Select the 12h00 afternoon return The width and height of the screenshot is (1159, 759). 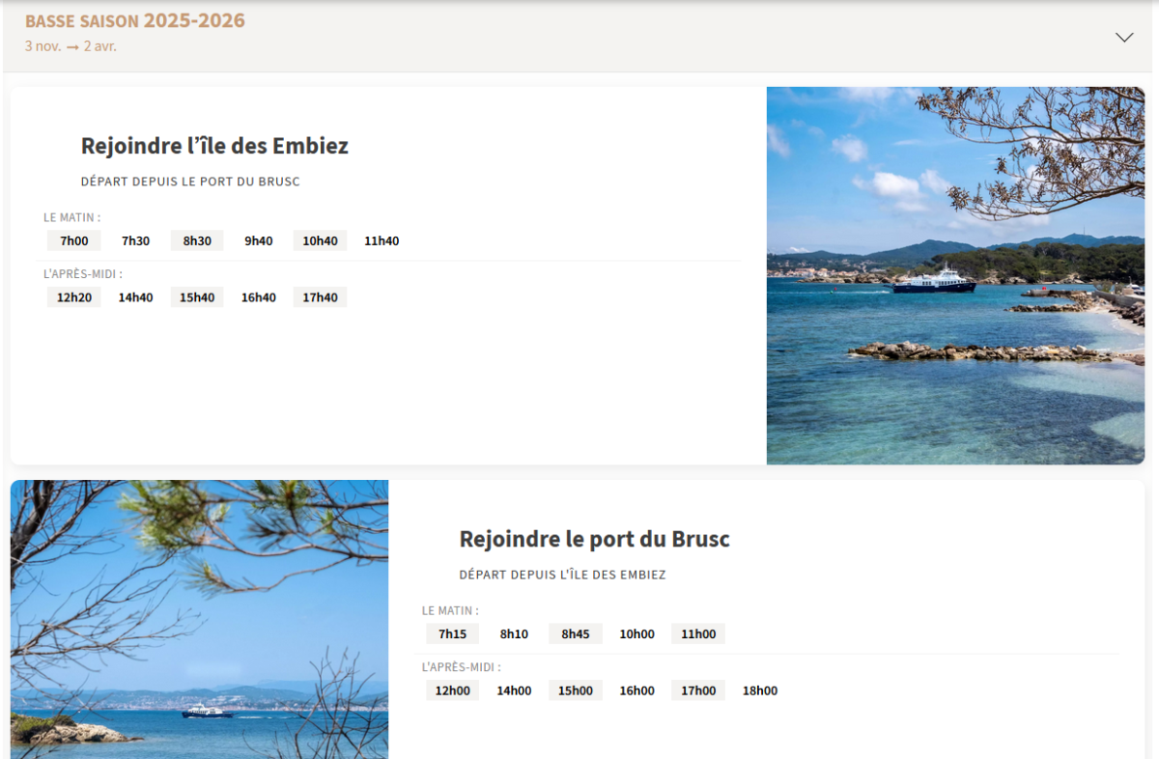click(x=452, y=690)
